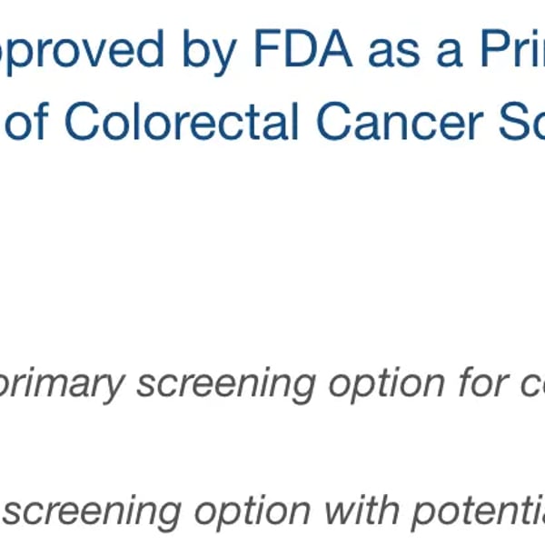The image size is (545, 545).
Task: Click the word 'pproved' in the headline
Action: pos(82,50)
